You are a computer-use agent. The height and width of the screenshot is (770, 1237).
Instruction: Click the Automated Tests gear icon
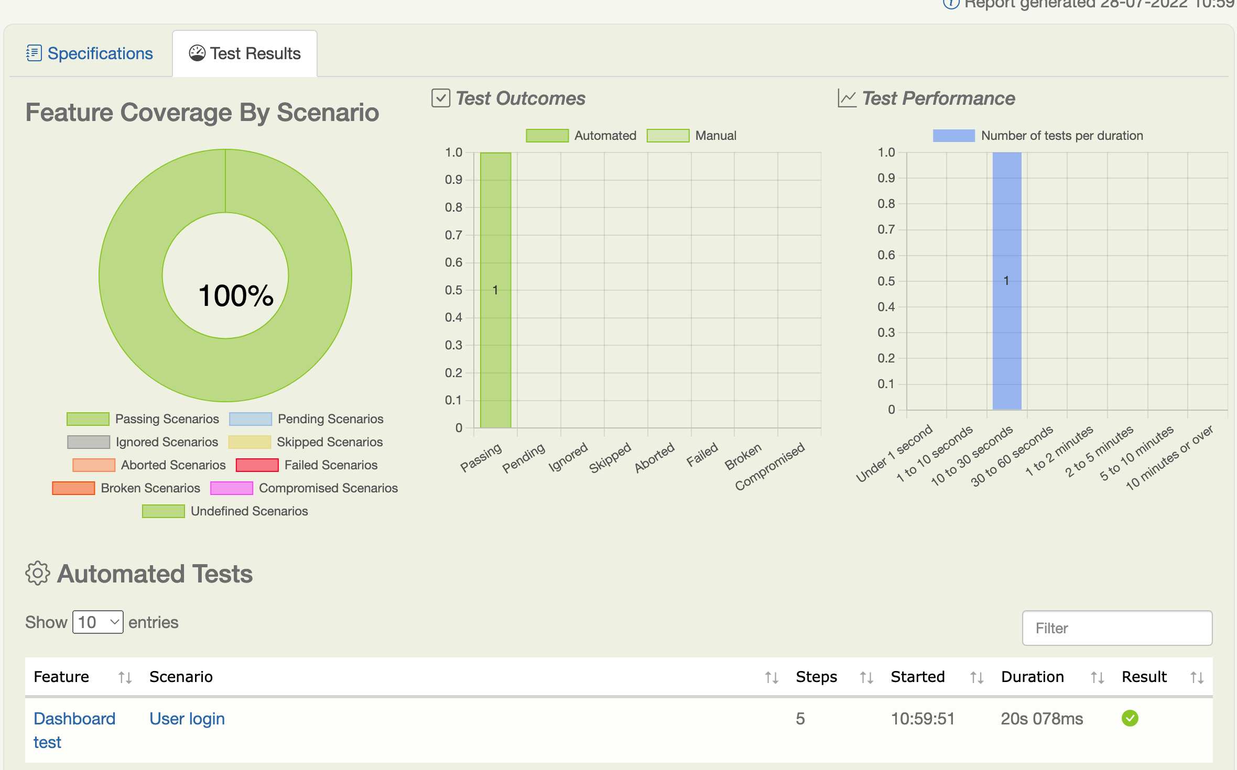tap(38, 574)
